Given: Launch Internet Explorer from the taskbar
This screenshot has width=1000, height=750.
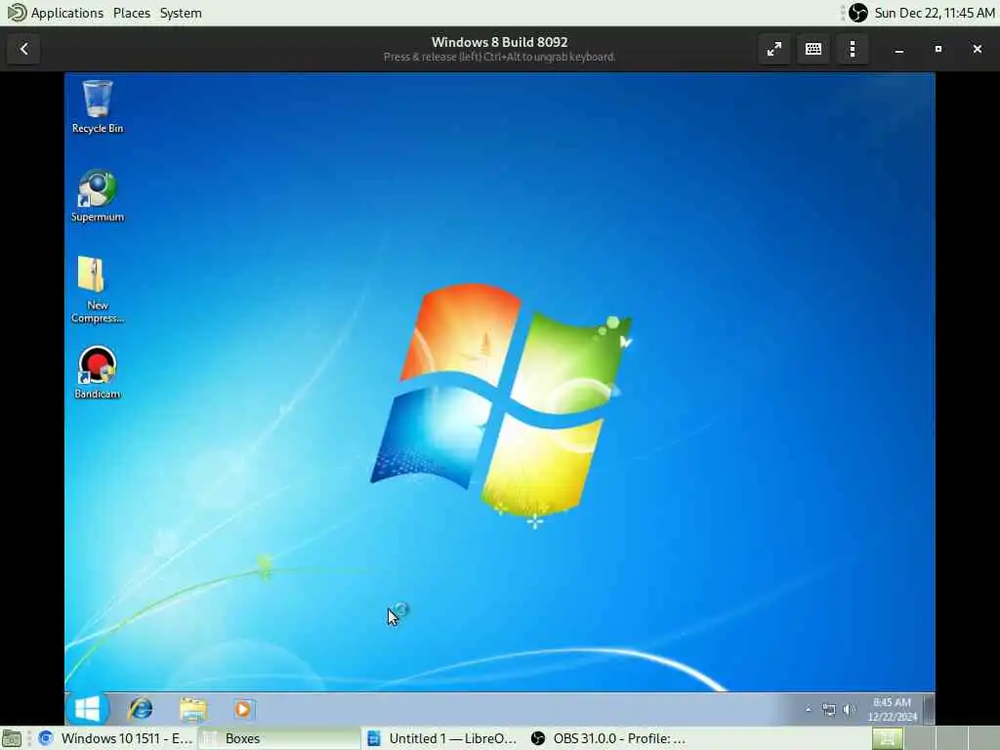Looking at the screenshot, I should (x=141, y=709).
